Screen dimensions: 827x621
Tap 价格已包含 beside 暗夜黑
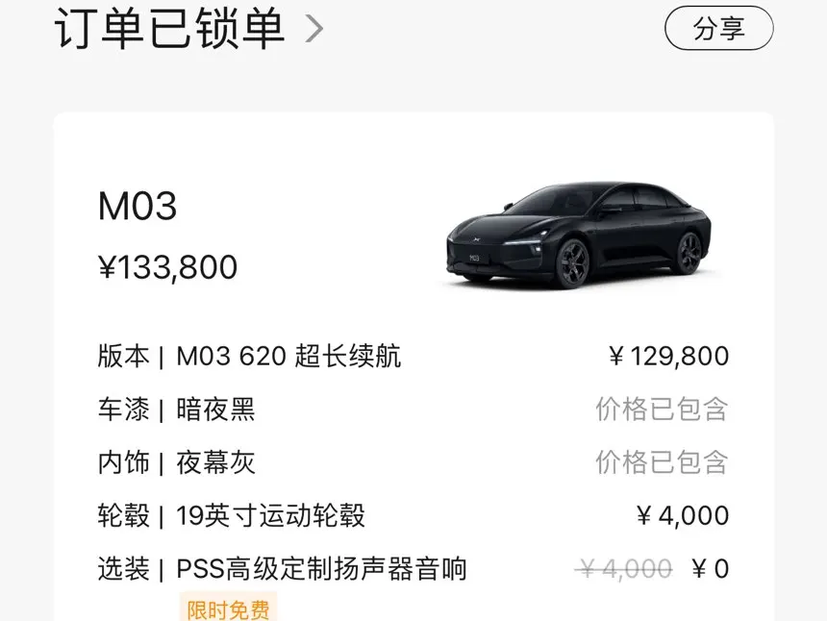662,410
